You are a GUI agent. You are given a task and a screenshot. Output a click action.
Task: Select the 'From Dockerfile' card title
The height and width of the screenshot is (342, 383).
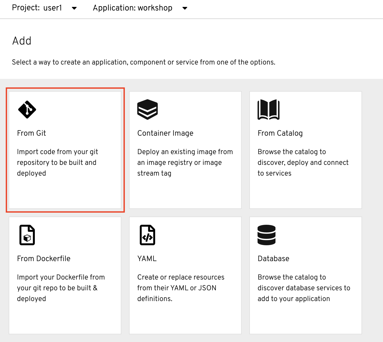click(44, 259)
